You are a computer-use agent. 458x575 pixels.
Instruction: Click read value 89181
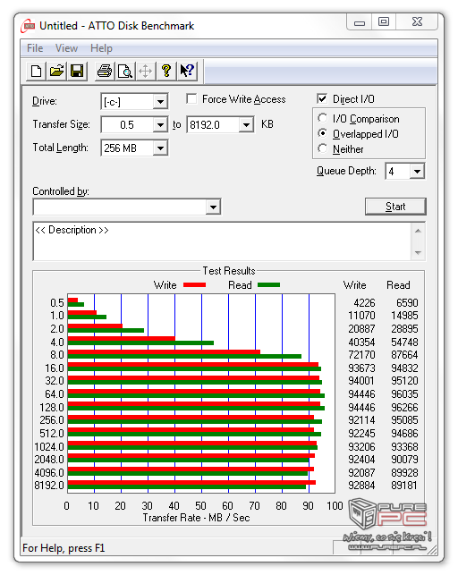click(404, 486)
